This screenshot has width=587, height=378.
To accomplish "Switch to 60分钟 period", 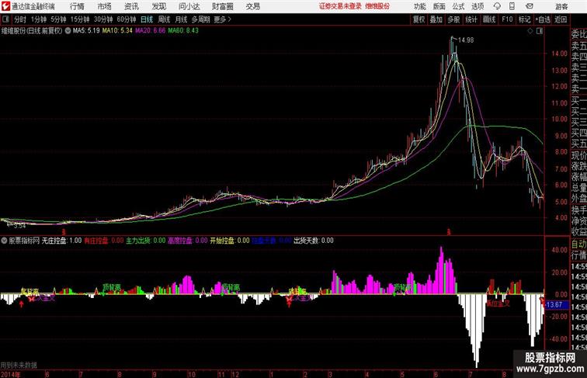I will [127, 19].
